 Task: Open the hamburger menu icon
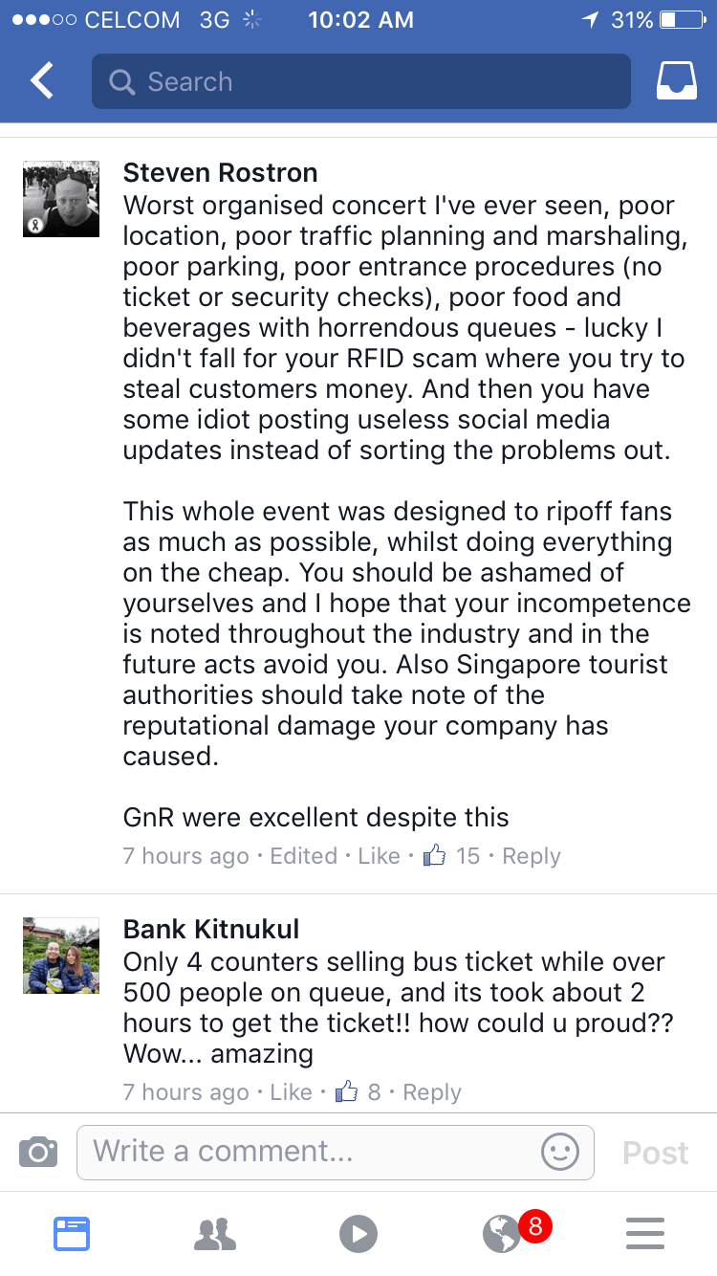click(645, 1233)
